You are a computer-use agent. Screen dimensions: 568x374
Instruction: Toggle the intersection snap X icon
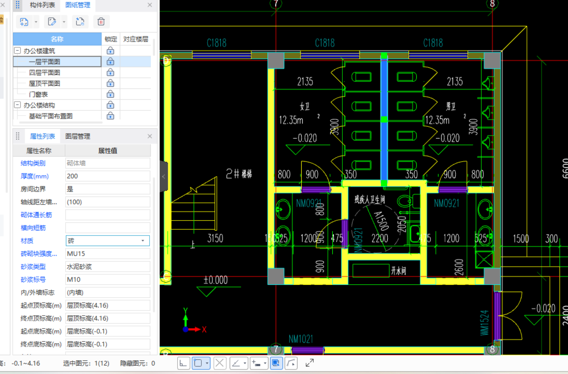tap(220, 363)
